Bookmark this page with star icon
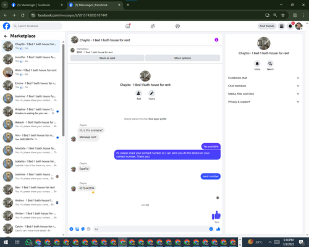Image resolution: width=309 pixels, height=247 pixels. 283,15
